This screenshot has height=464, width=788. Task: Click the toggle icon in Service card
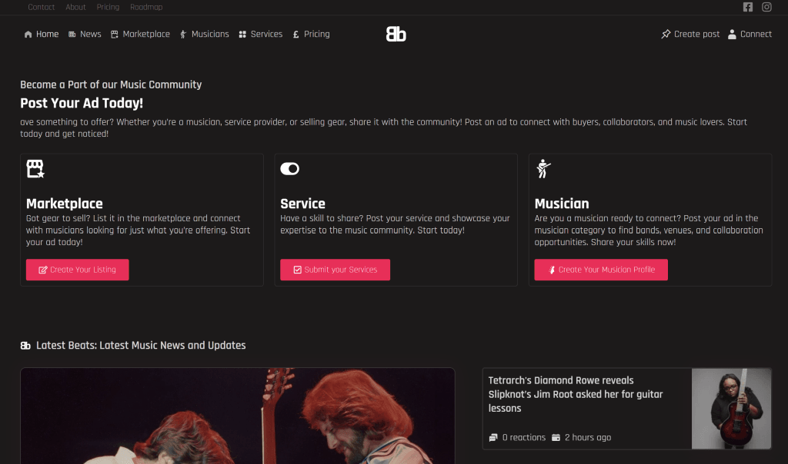(x=289, y=169)
